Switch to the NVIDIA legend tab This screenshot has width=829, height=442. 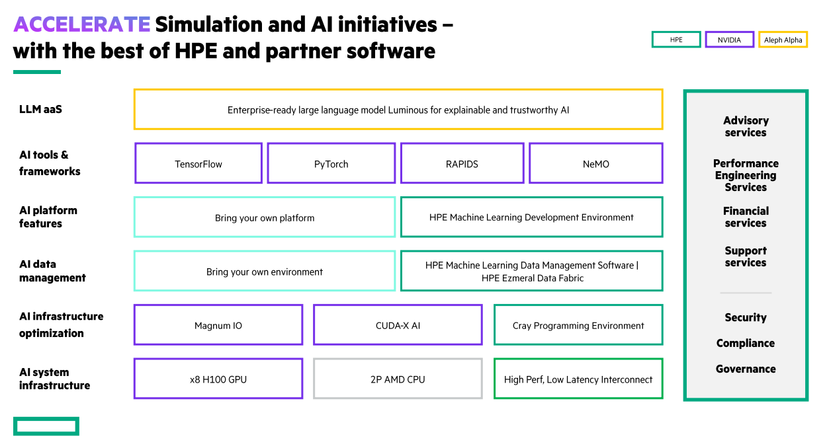coord(729,39)
